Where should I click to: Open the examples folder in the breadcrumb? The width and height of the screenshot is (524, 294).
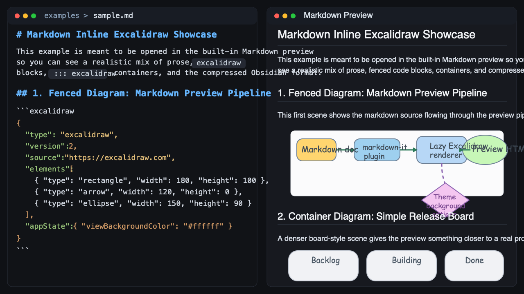point(62,16)
